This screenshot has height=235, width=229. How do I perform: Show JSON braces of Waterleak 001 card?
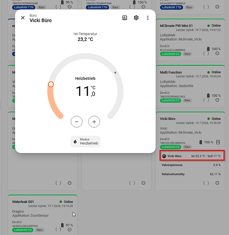tap(58, 229)
